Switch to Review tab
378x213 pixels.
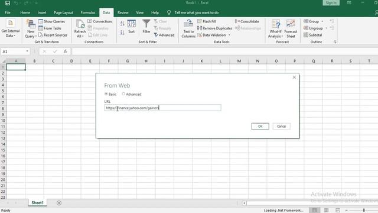tap(123, 12)
